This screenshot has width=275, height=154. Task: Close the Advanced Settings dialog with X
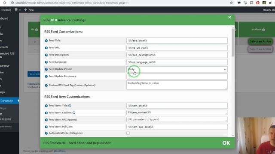point(229,17)
